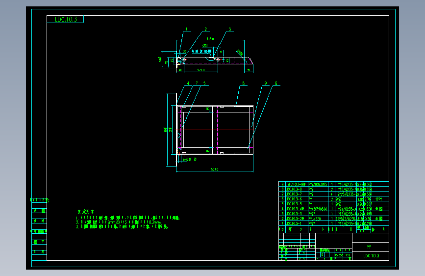This screenshot has width=425, height=276.
Task: Click the '4450' overall dimension in the top view
Action: pos(210,39)
